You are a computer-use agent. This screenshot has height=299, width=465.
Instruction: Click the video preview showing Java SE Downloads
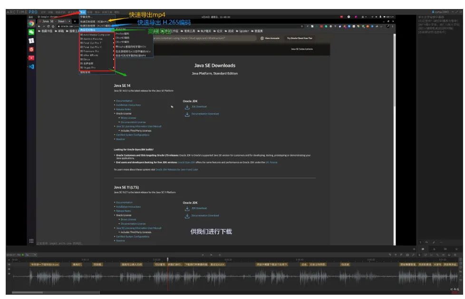click(x=212, y=130)
